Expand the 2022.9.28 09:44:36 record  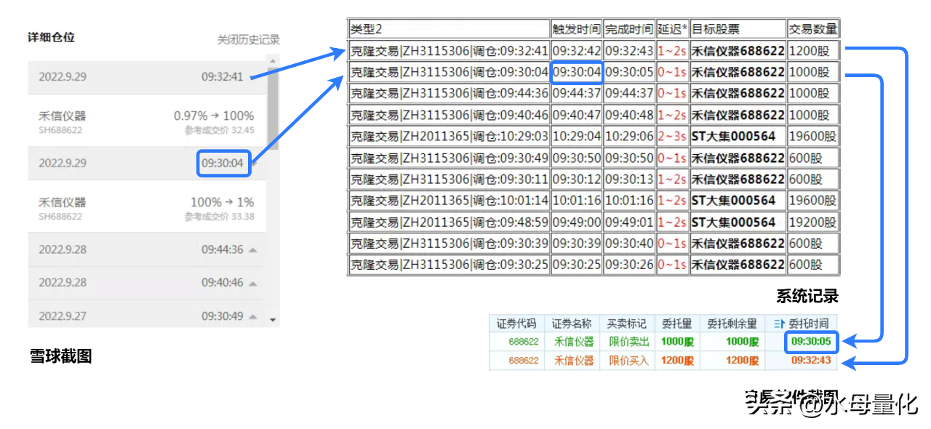pyautogui.click(x=252, y=249)
